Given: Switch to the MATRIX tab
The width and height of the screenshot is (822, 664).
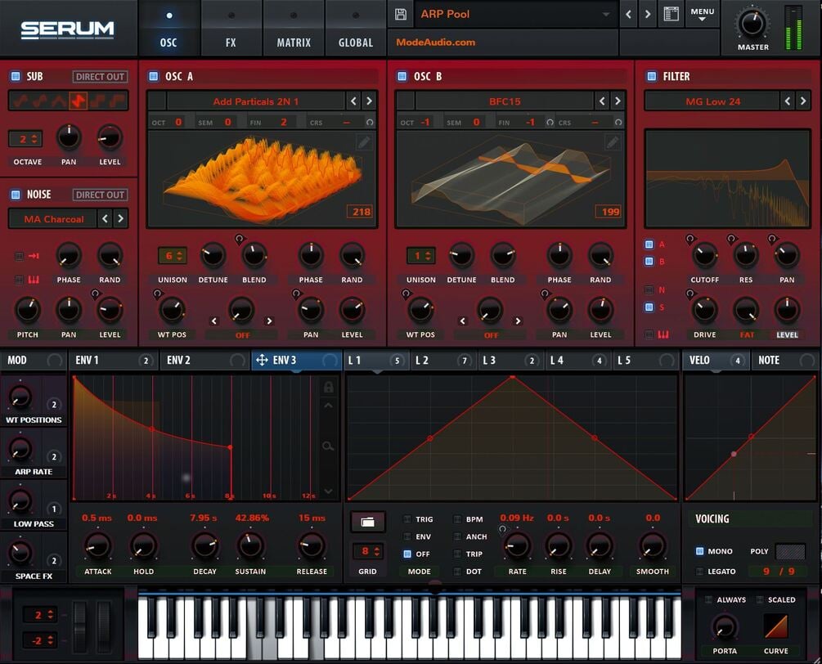Looking at the screenshot, I should 294,28.
